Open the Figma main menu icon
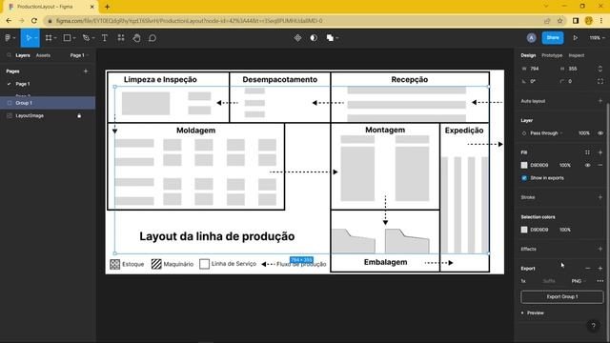Screen dimensions: 610x343 pyautogui.click(x=8, y=38)
